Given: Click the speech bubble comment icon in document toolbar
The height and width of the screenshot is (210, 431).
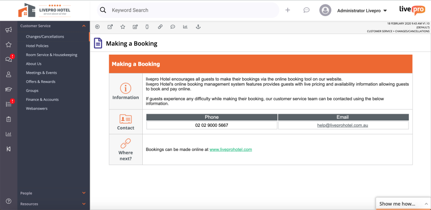Looking at the screenshot, I should [x=172, y=27].
